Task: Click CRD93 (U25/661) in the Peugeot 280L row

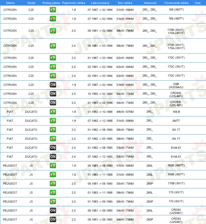Action: point(176,211)
